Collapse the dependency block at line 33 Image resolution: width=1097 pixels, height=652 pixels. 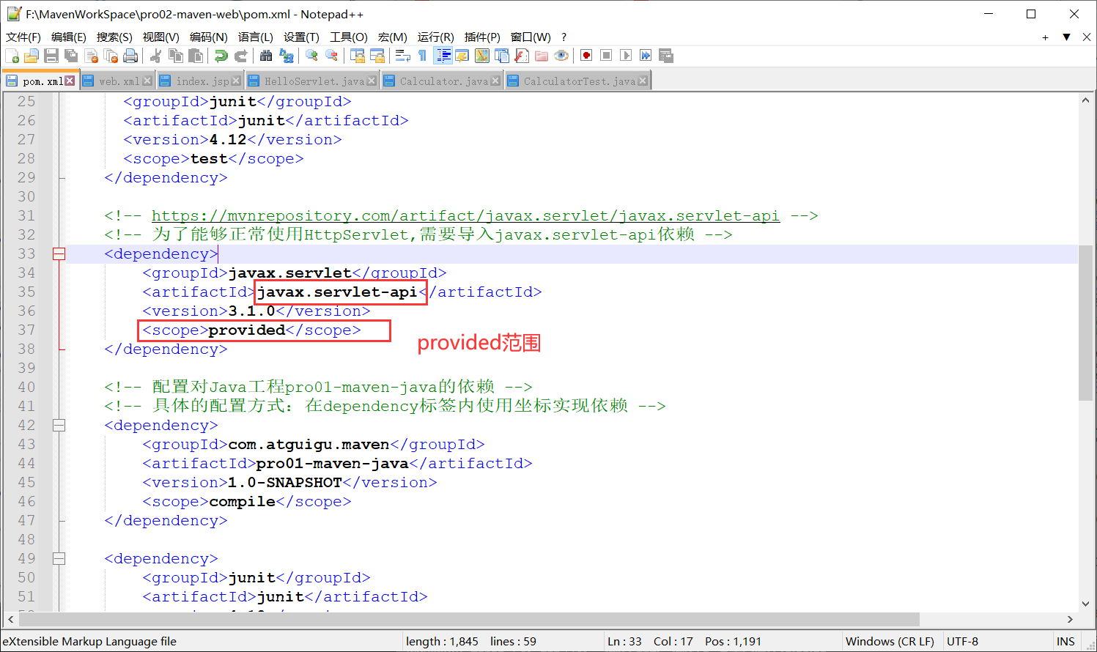point(59,254)
